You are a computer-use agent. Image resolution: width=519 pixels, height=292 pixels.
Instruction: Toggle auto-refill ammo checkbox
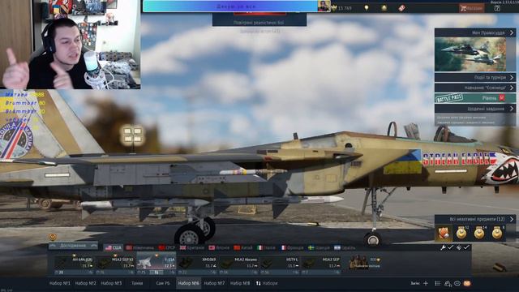pyautogui.click(x=466, y=247)
